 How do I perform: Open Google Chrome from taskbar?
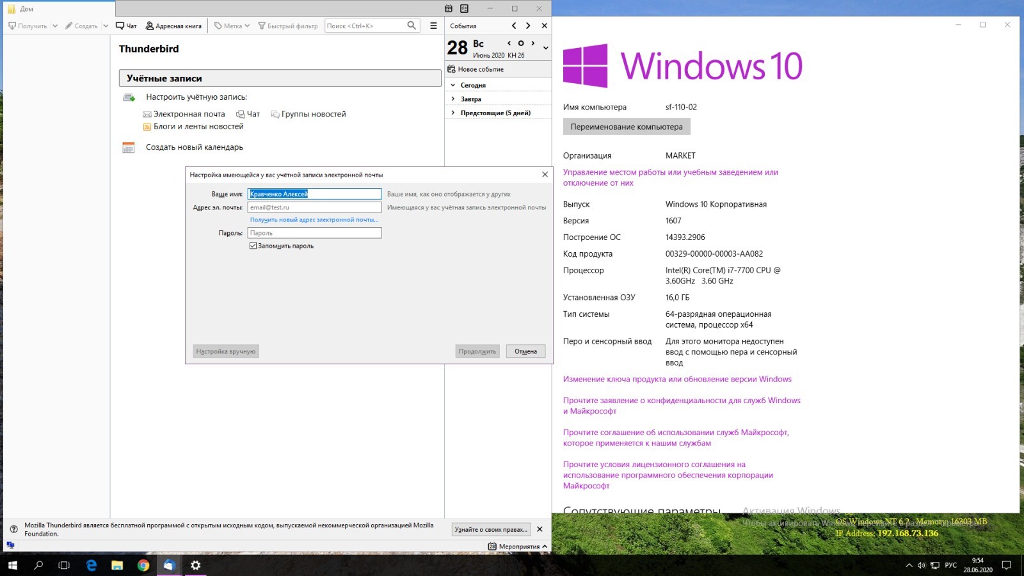(143, 565)
